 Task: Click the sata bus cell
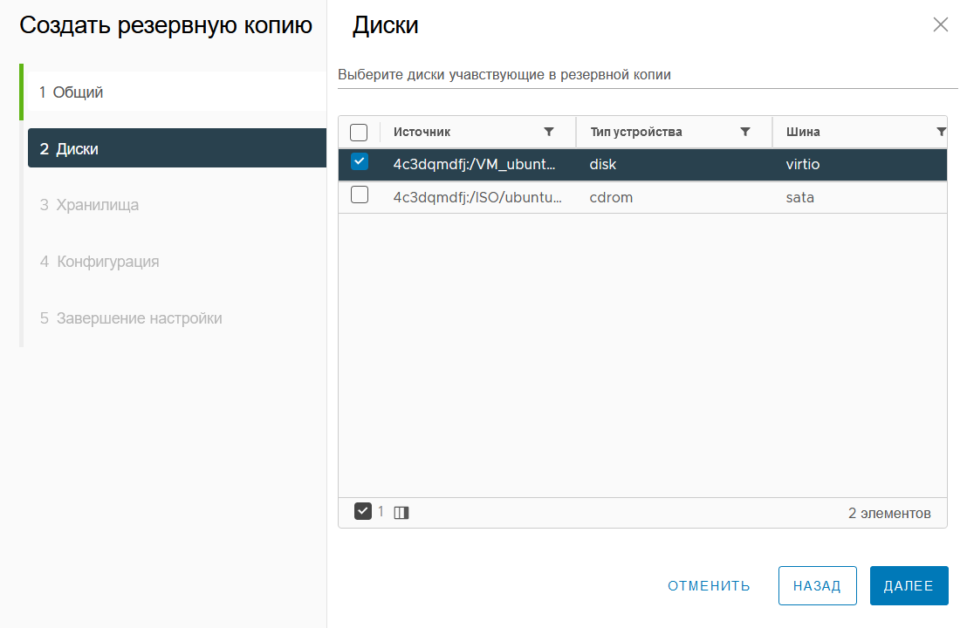click(800, 198)
